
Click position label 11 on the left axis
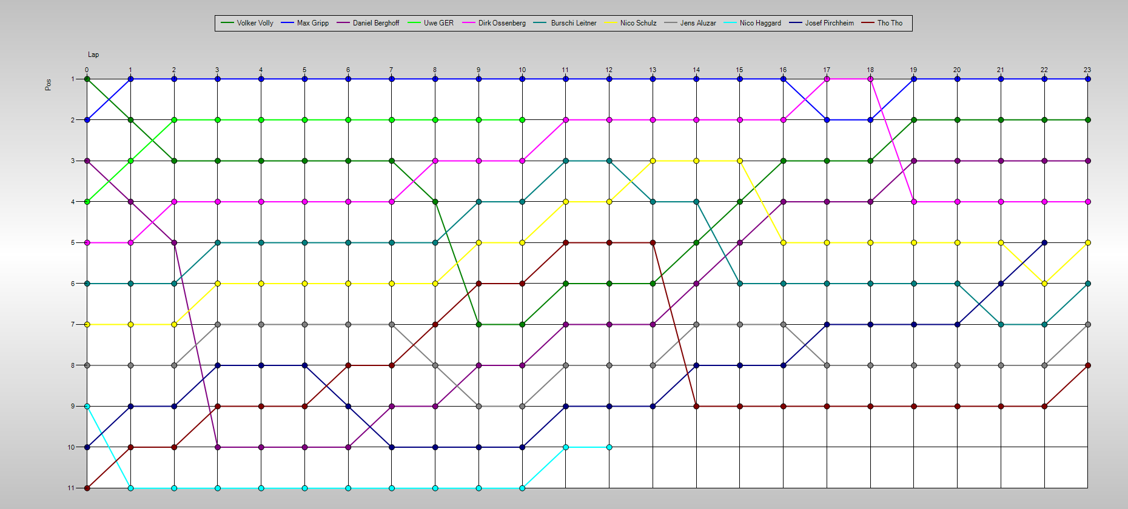(x=72, y=488)
